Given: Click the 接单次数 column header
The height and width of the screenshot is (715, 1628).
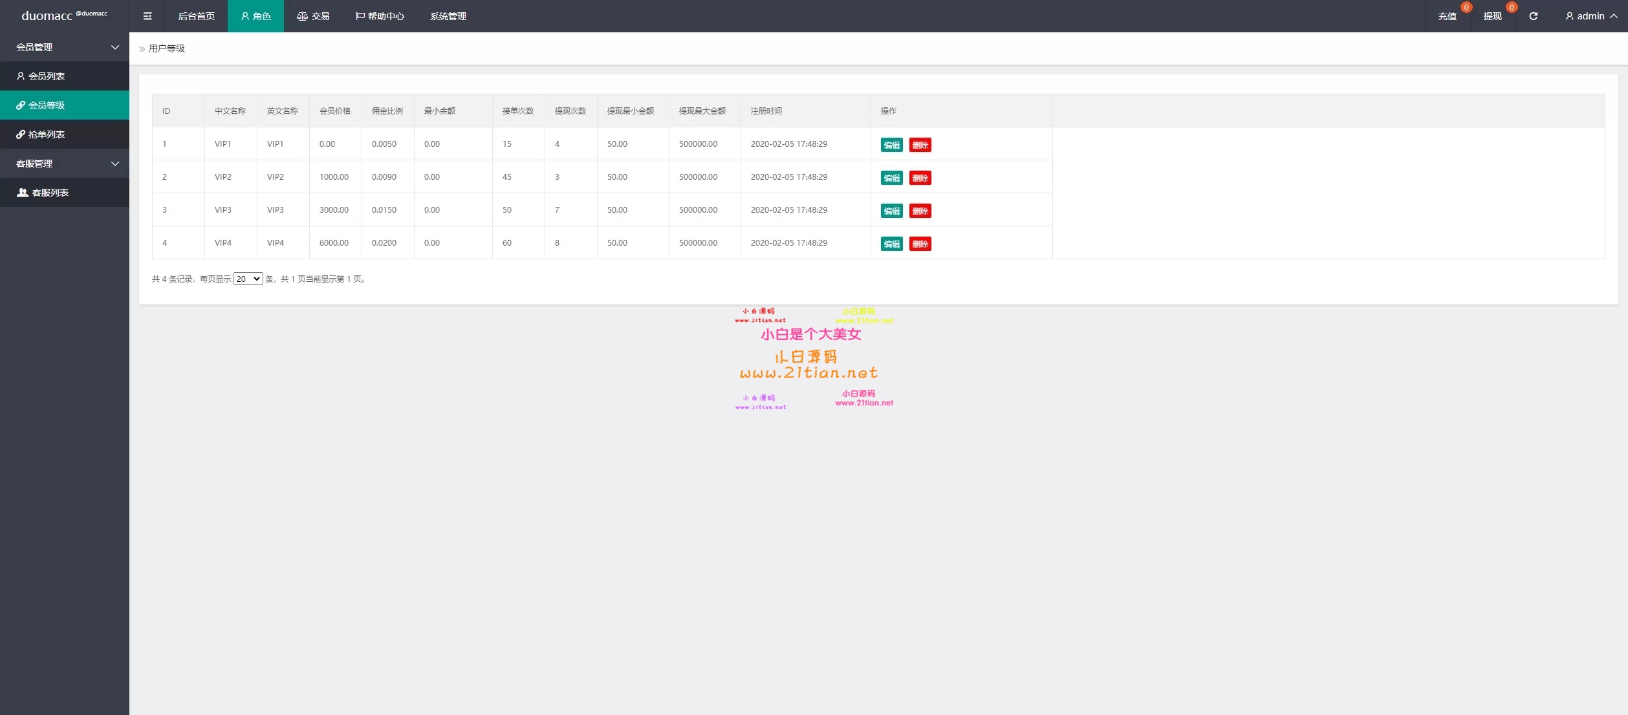Looking at the screenshot, I should (518, 111).
